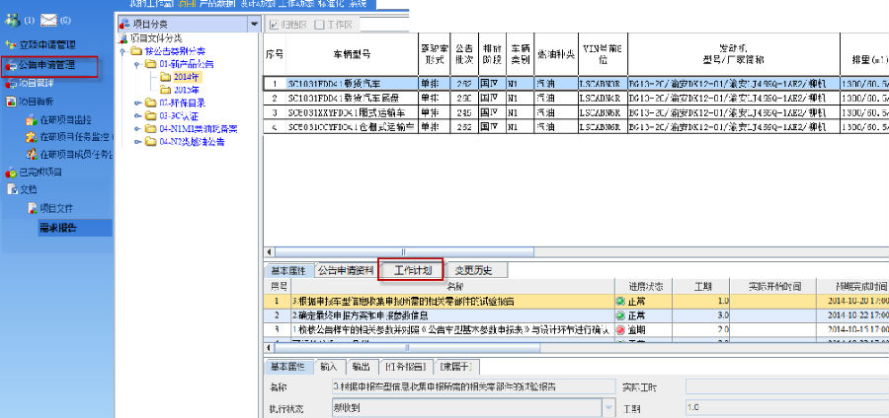Open the 项目分类 dropdown arrow
The width and height of the screenshot is (889, 418).
tap(254, 25)
